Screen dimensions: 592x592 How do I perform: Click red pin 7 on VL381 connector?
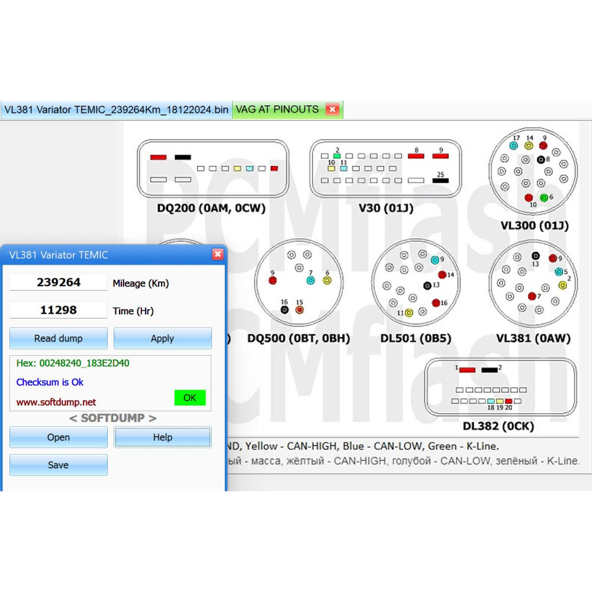532,296
